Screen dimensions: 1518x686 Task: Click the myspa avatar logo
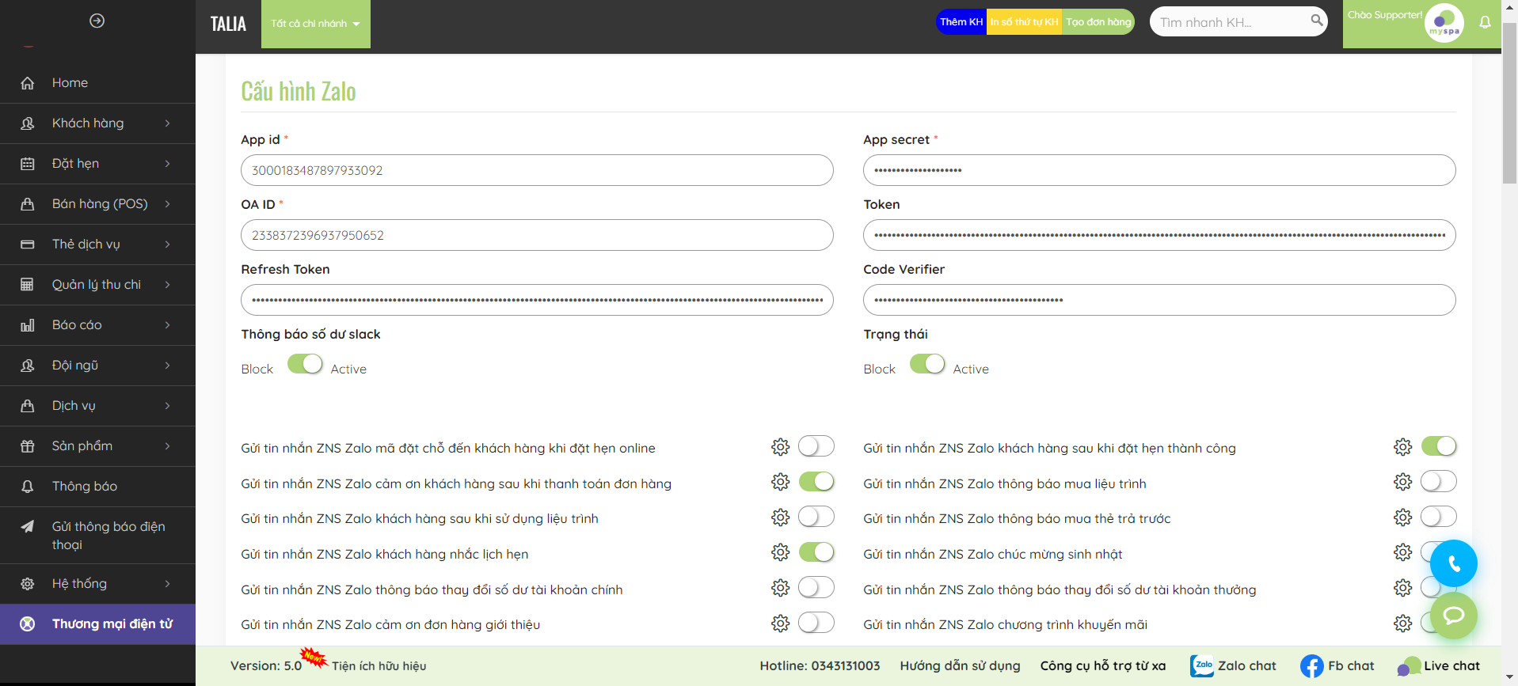tap(1444, 23)
